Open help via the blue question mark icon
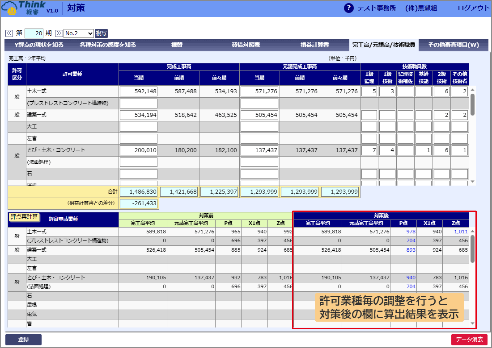The width and height of the screenshot is (492, 348). tap(348, 8)
